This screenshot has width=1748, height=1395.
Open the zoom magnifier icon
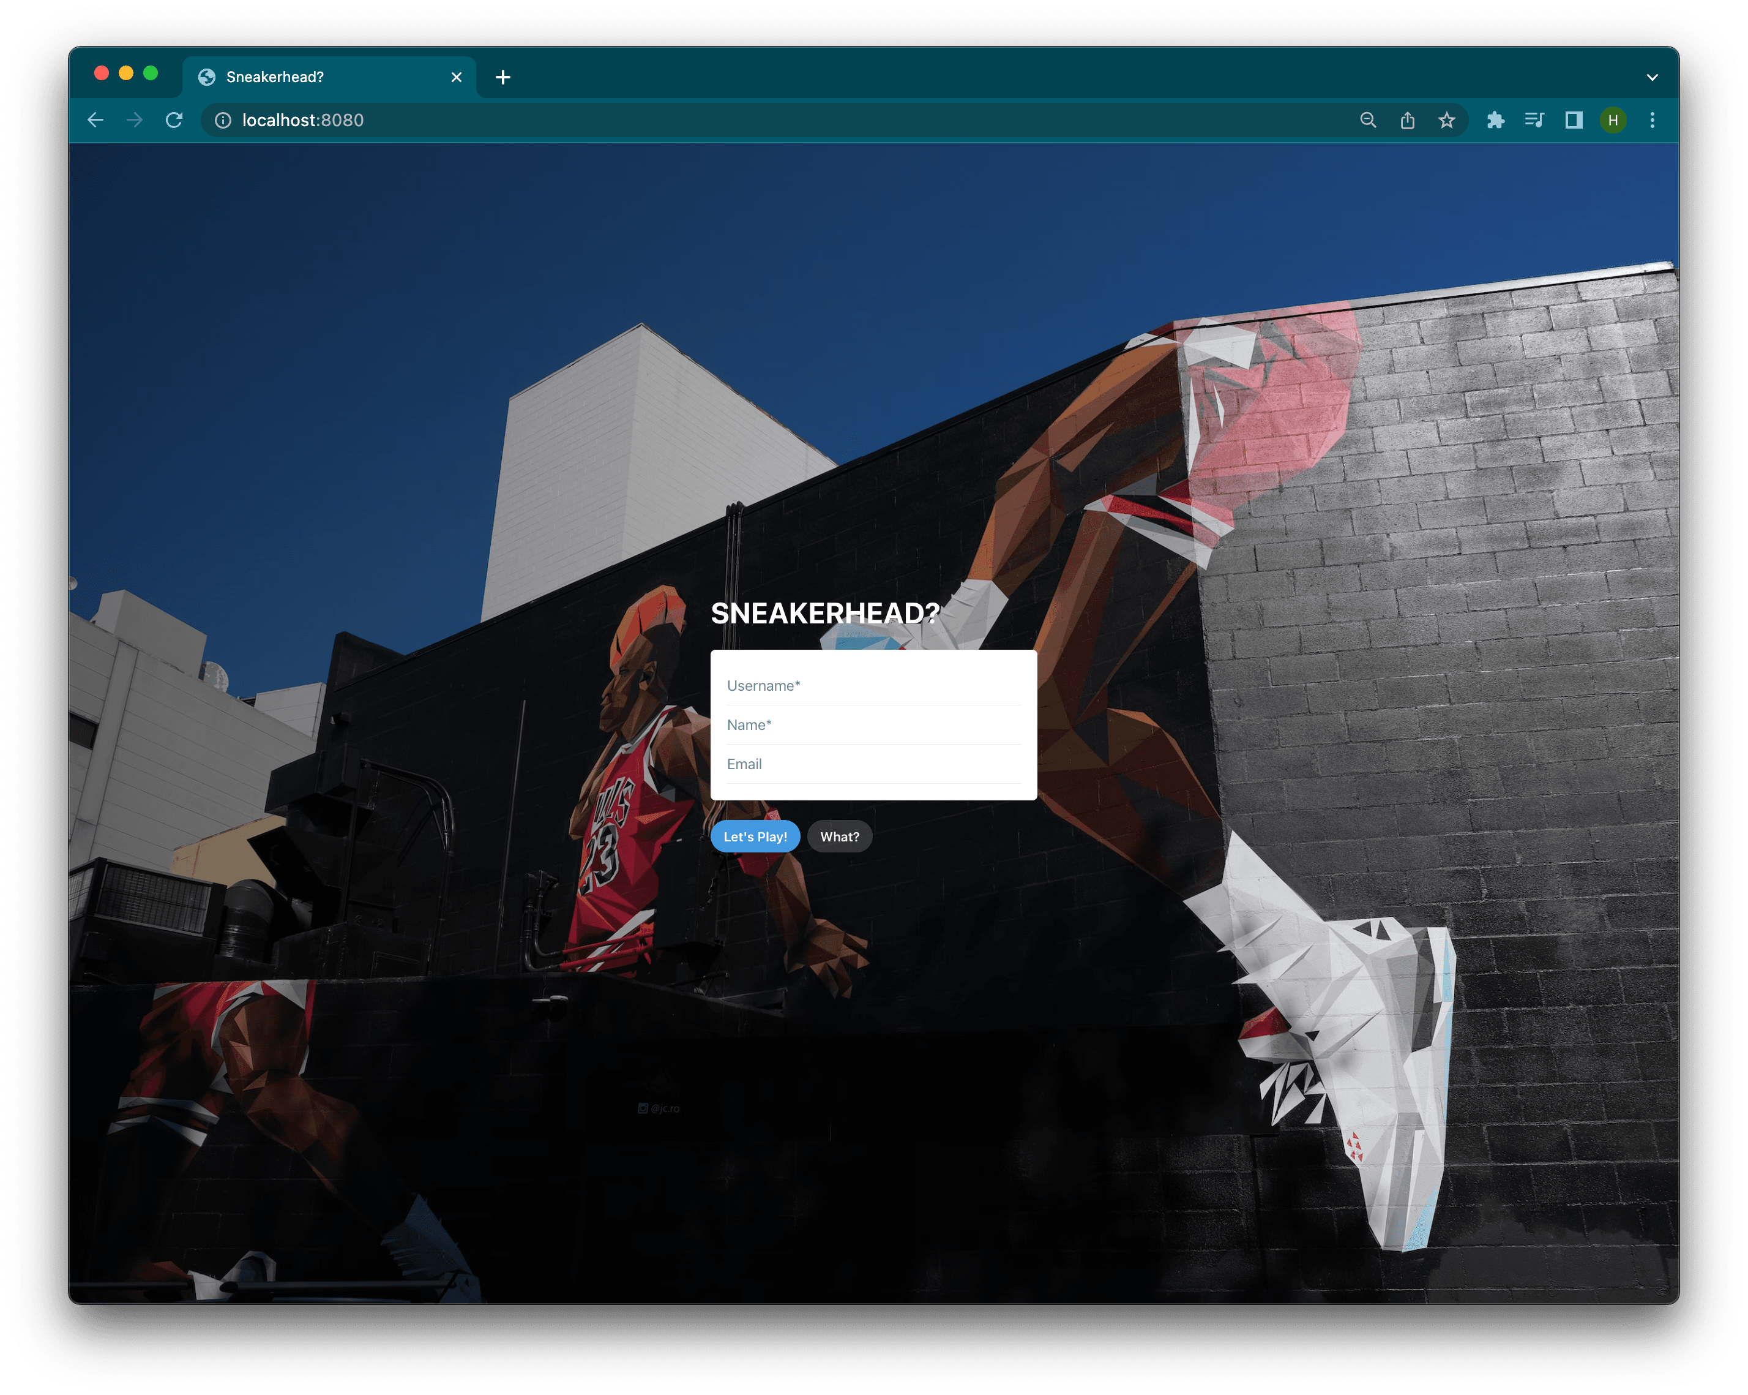(x=1368, y=120)
